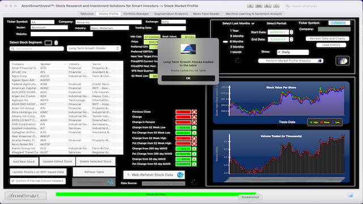Click green indicator for Change from 52 Week Low
Image resolution: width=363 pixels, height=204 pixels.
(x=194, y=127)
